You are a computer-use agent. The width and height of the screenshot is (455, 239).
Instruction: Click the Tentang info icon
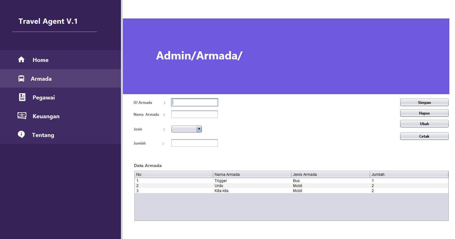pos(21,135)
